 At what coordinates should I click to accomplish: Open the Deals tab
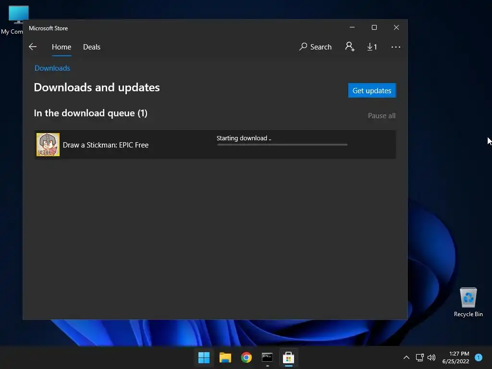[x=92, y=47]
